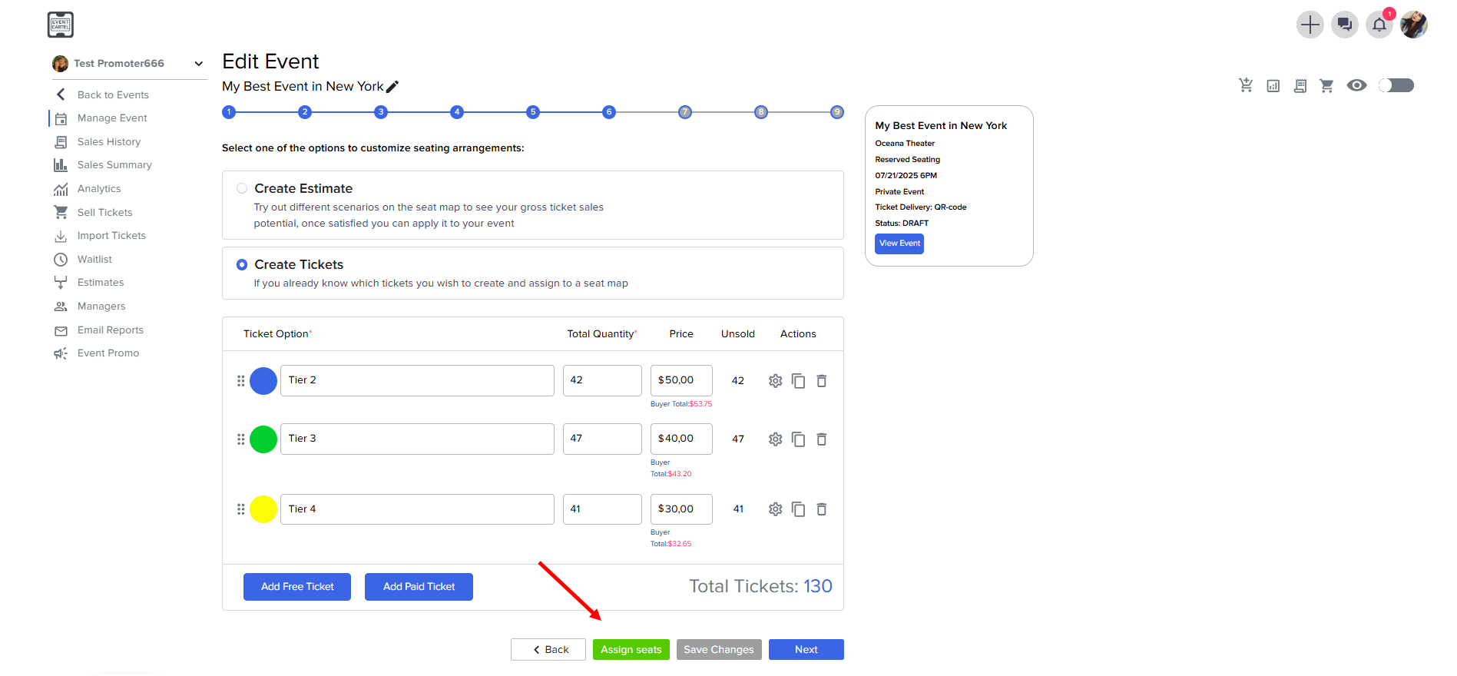Open Sales History in sidebar

pos(109,142)
